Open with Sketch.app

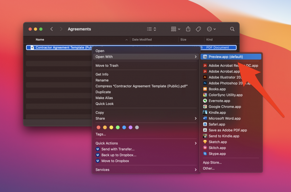tap(231, 142)
